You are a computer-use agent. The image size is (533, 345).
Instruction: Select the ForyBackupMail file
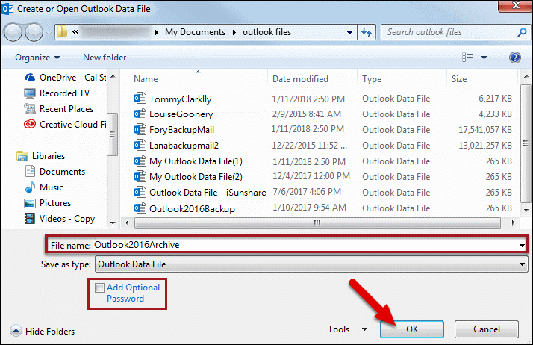[x=181, y=130]
